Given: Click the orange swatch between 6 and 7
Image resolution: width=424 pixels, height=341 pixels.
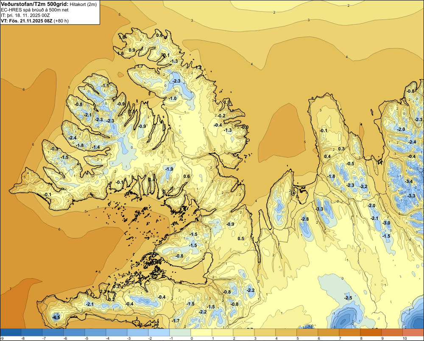Looking at the screenshot, I should click(x=329, y=332).
